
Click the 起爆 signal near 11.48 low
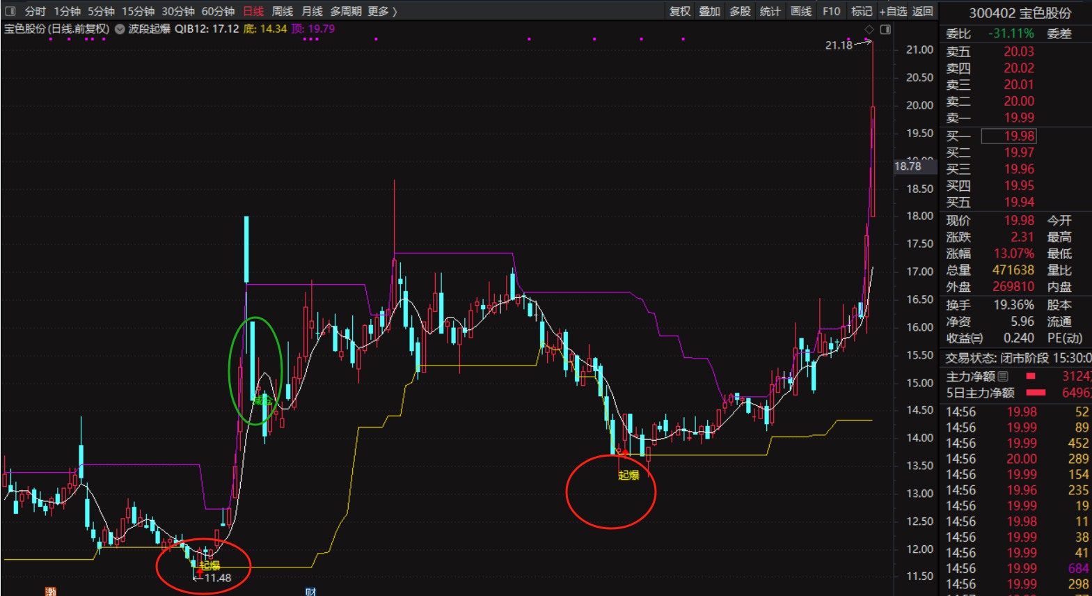coord(209,565)
